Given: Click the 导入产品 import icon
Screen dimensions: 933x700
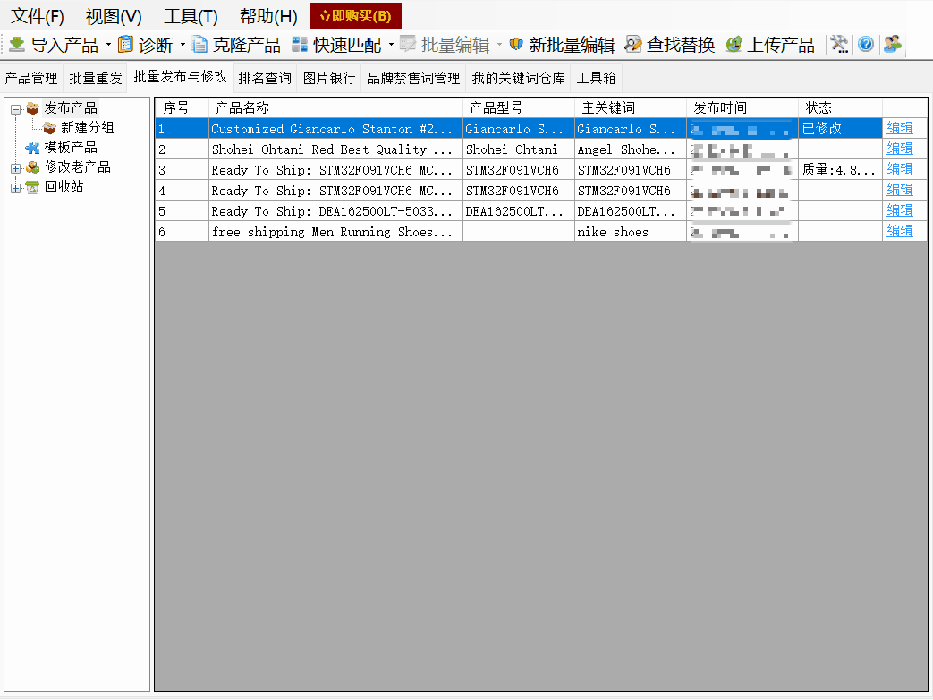Looking at the screenshot, I should [x=17, y=44].
